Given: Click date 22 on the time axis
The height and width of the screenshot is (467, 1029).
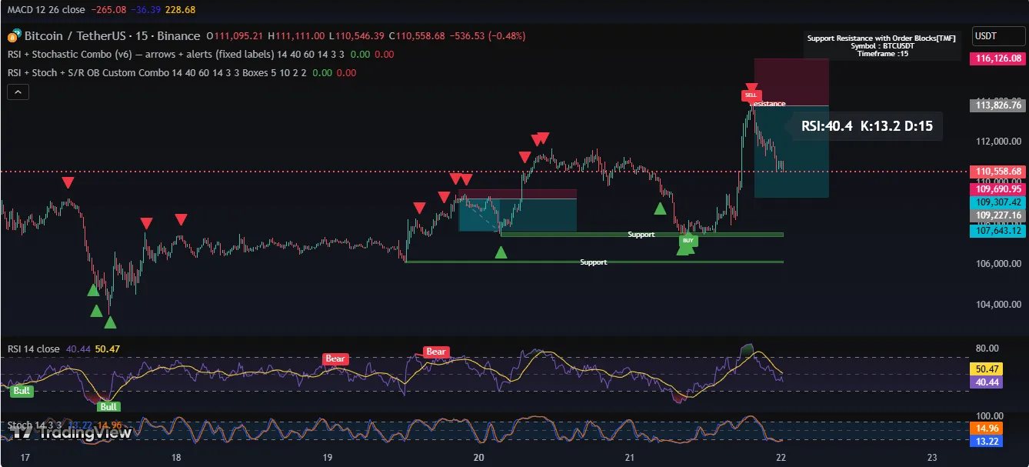Looking at the screenshot, I should point(781,458).
